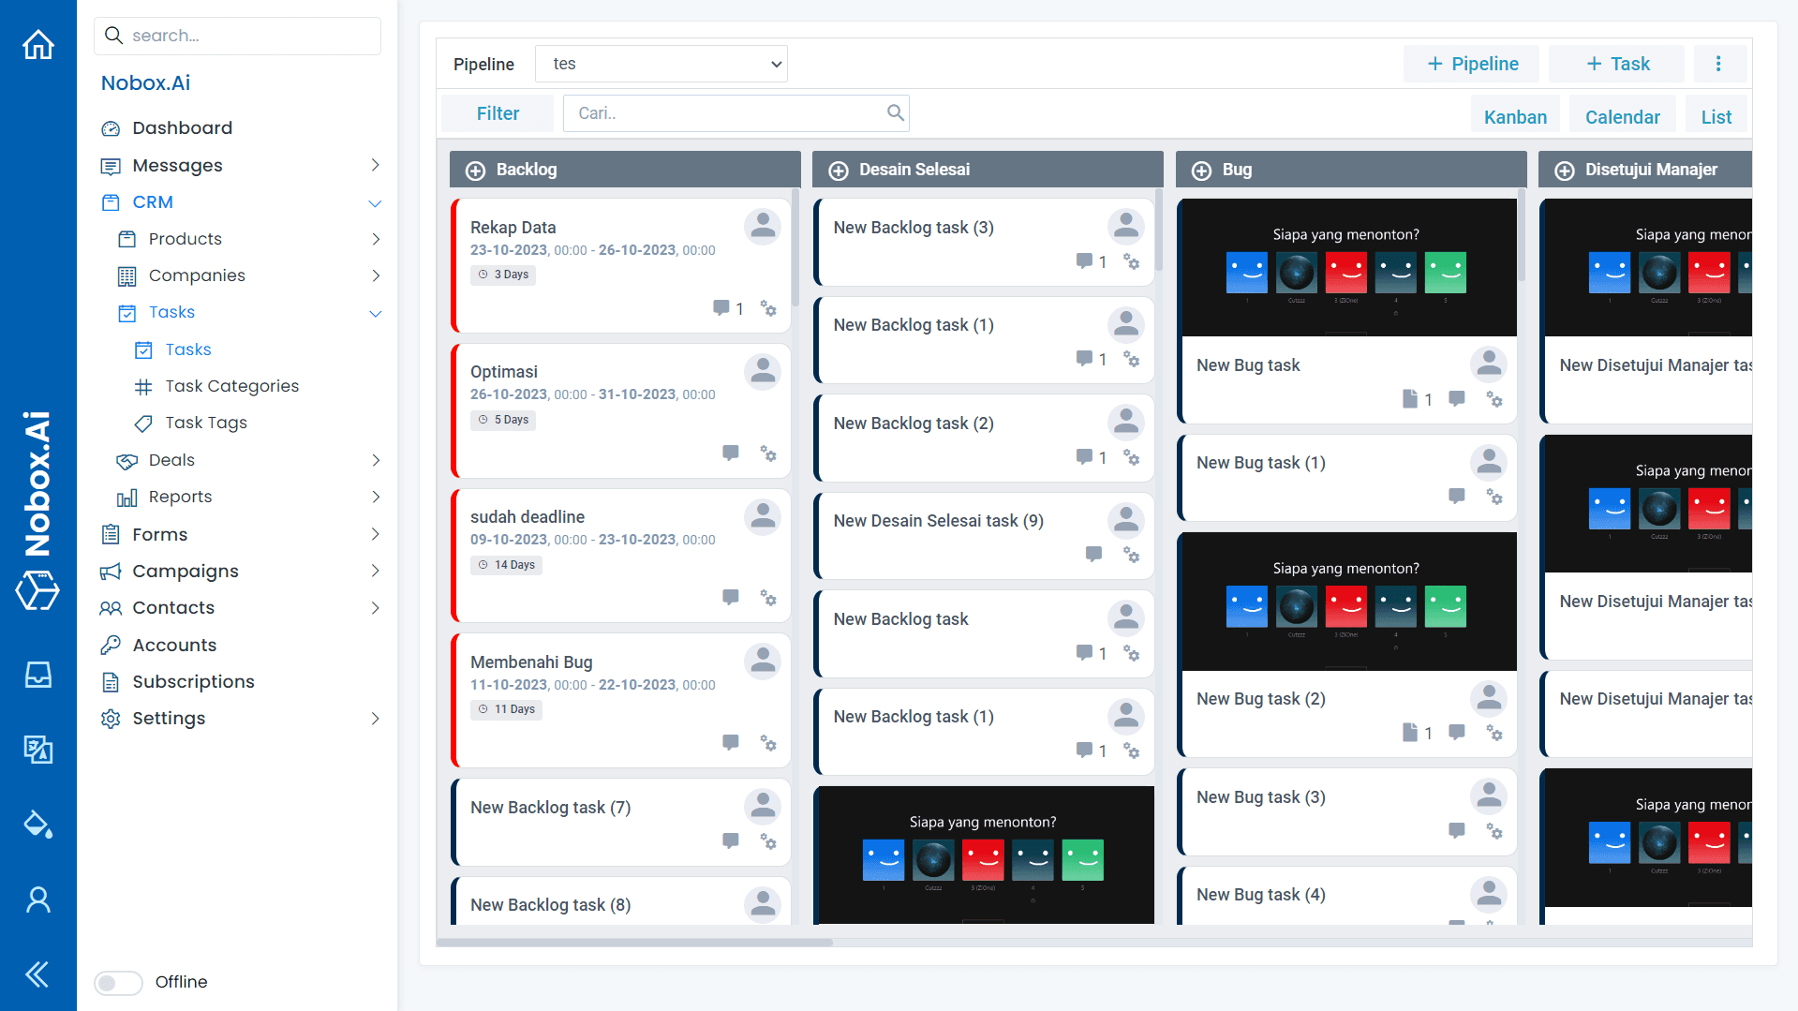Click the user profile icon in the sidebar
This screenshot has height=1011, width=1798.
[38, 899]
